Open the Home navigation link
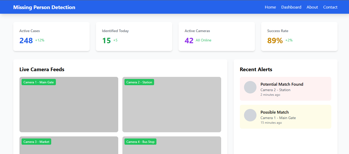Screen dimensions: 349x154 pyautogui.click(x=270, y=7)
